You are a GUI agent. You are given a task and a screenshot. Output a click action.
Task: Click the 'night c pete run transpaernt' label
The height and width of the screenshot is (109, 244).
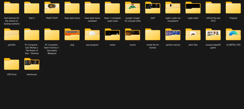(x=173, y=19)
